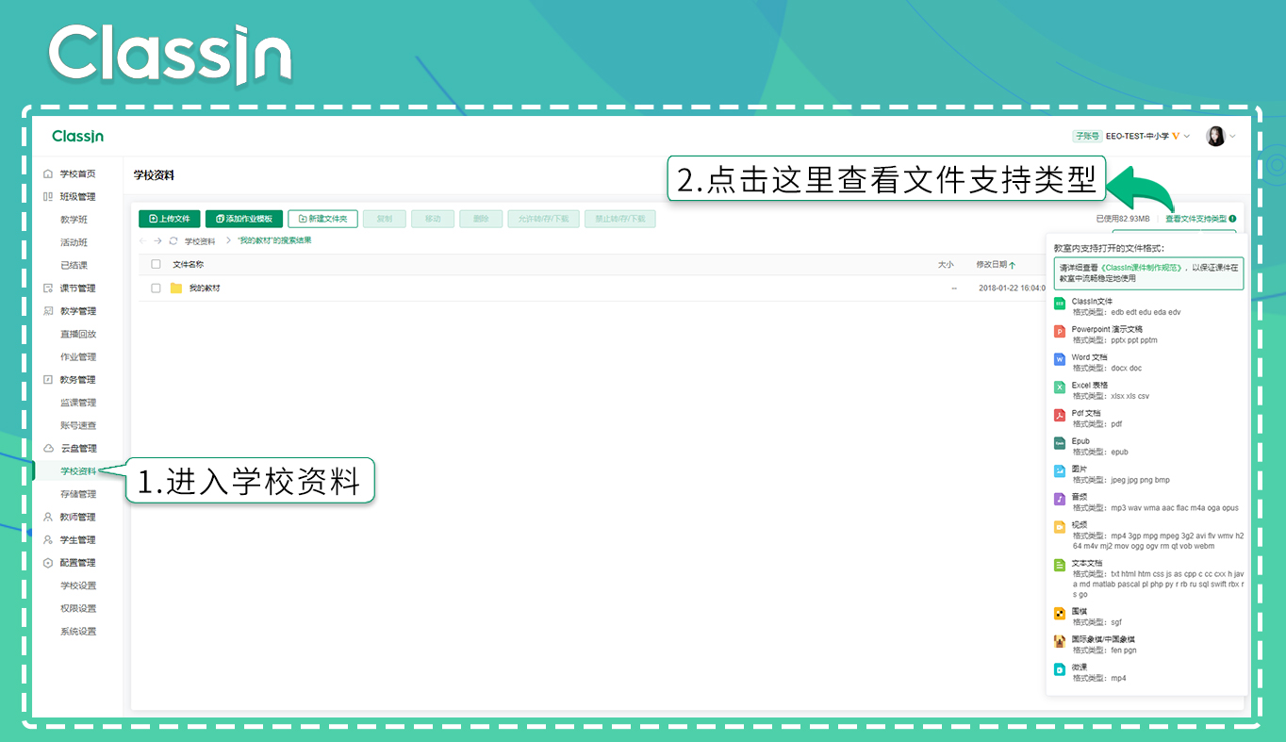Click the 配置管理 hexagon icon

click(x=48, y=563)
